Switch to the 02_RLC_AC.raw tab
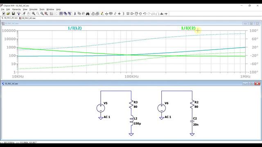Viewport: 262px width, 147px height. (27, 18)
